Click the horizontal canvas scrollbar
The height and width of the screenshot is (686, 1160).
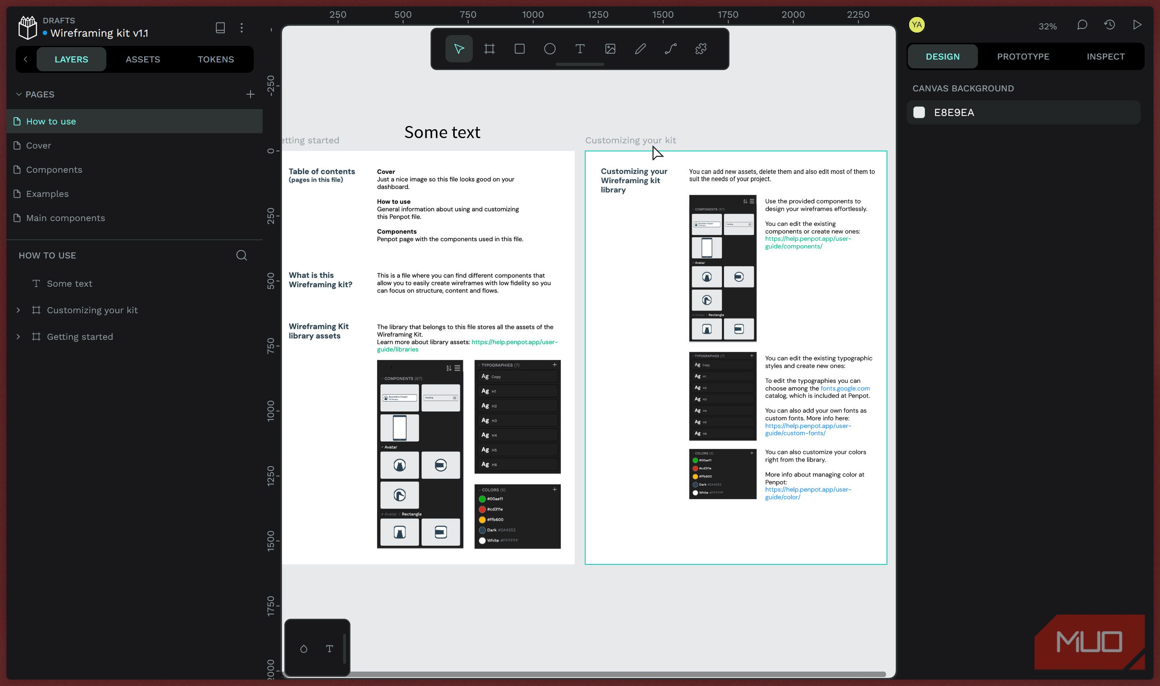584,674
